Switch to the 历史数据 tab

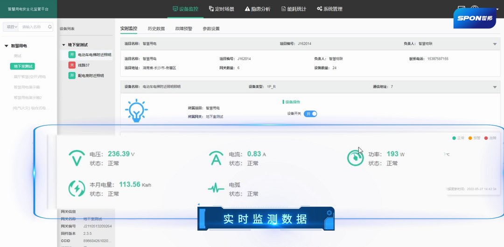(x=156, y=29)
